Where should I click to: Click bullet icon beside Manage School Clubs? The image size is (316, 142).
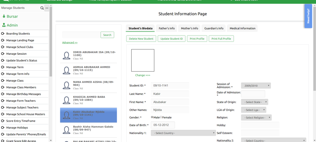(3, 47)
